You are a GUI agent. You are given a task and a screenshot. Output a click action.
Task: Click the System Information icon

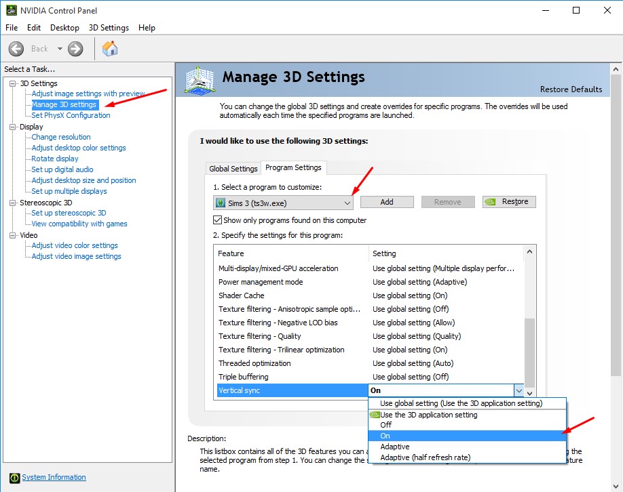[14, 478]
